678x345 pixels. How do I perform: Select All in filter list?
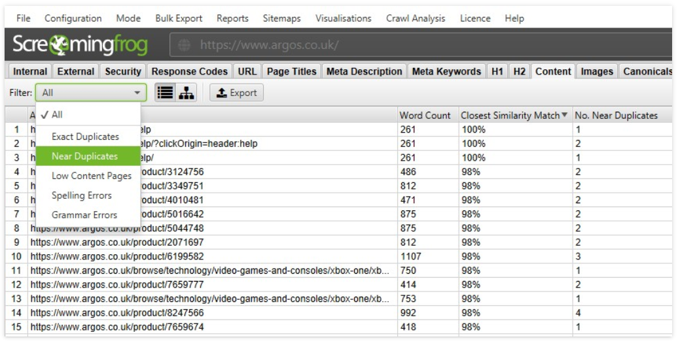click(88, 115)
